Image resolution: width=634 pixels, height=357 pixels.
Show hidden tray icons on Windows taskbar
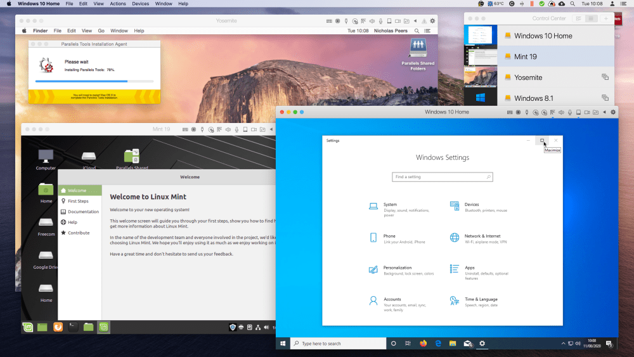[x=563, y=343]
